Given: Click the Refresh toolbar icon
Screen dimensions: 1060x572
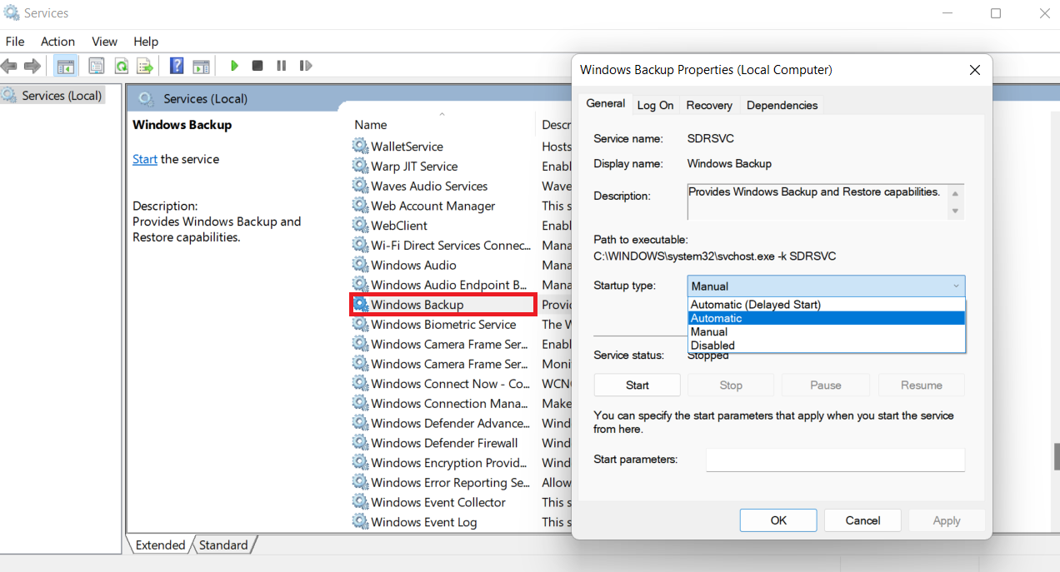Looking at the screenshot, I should click(122, 66).
